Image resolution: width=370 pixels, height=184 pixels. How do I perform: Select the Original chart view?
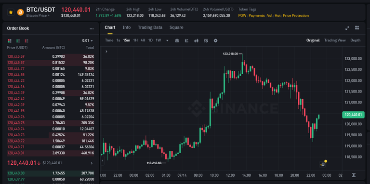point(313,40)
